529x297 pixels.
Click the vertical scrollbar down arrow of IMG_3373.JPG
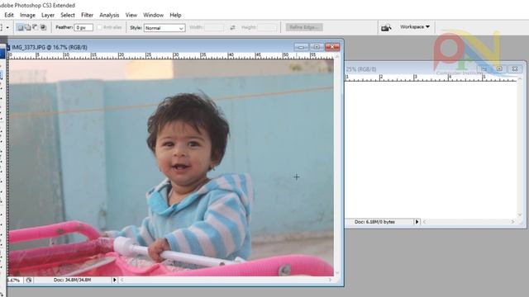pyautogui.click(x=337, y=273)
